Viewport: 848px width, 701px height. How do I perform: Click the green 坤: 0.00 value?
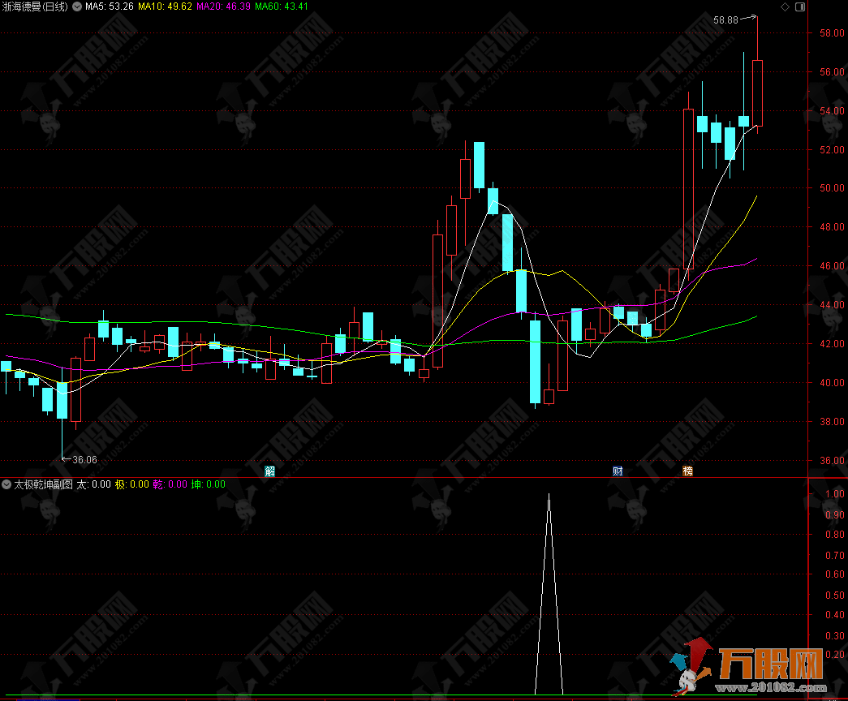[x=209, y=484]
